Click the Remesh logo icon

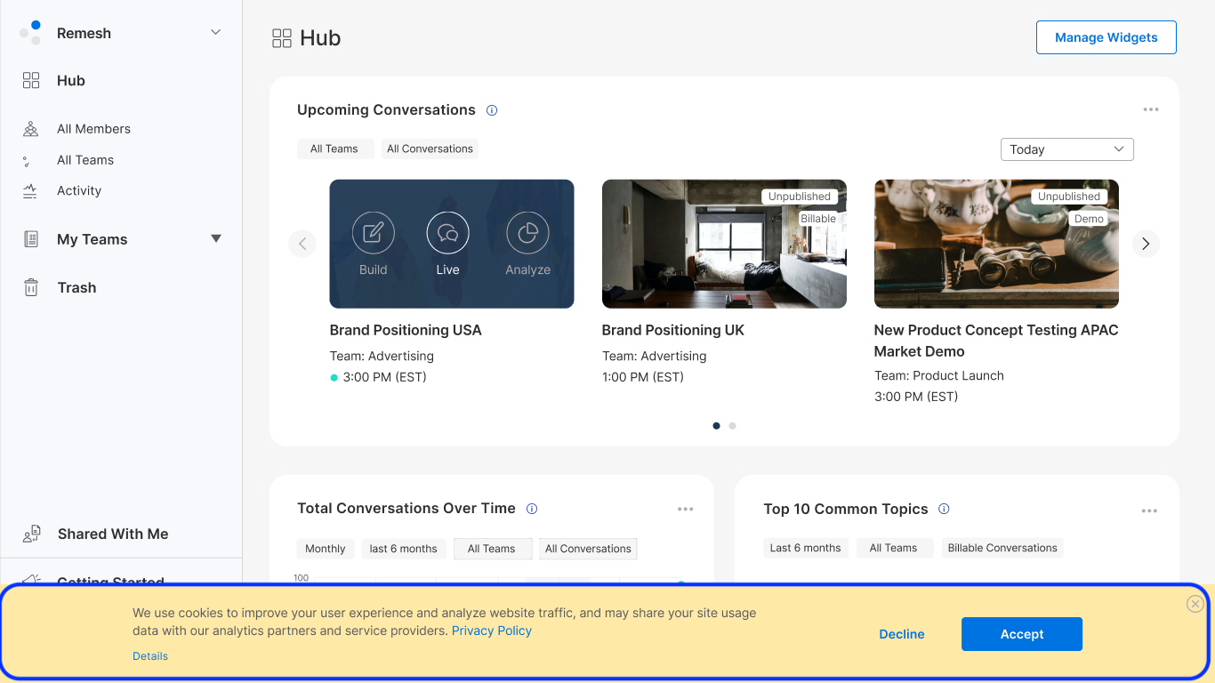pyautogui.click(x=30, y=33)
